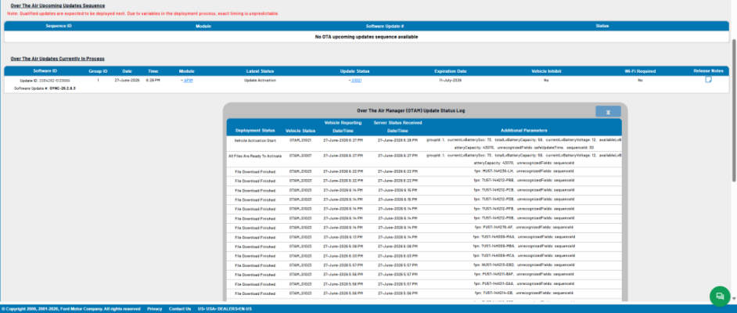The width and height of the screenshot is (737, 313).
Task: Open the green chat support icon
Action: coord(719,296)
